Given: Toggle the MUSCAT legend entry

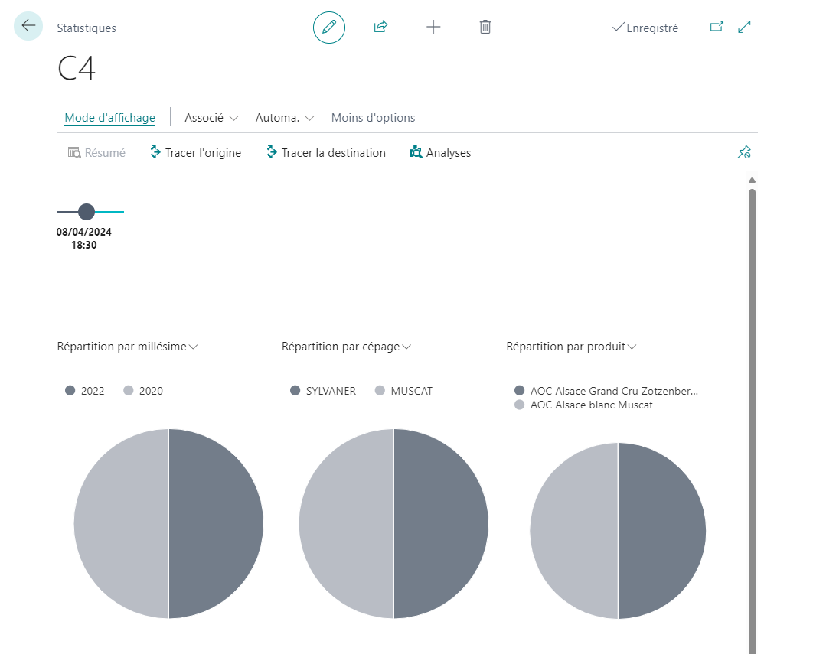Looking at the screenshot, I should tap(404, 391).
